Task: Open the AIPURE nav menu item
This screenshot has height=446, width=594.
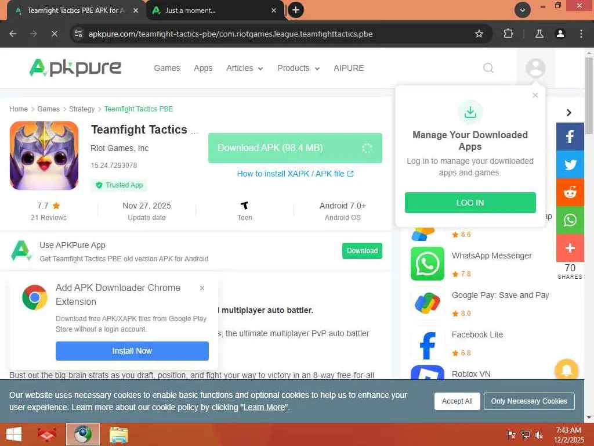Action: click(x=349, y=69)
